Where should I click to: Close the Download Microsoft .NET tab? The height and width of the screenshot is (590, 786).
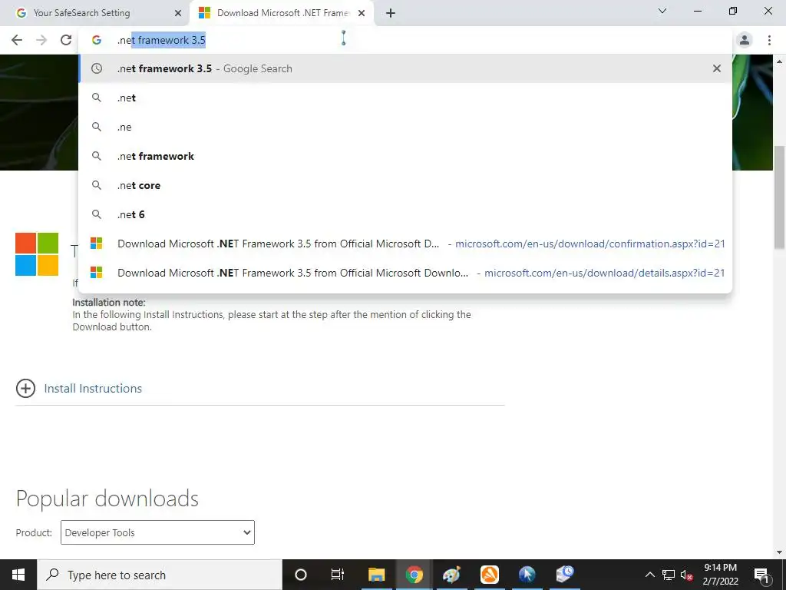coord(362,13)
